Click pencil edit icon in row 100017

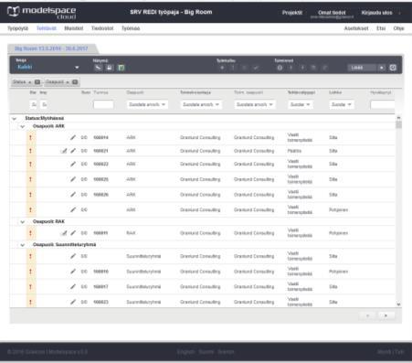pyautogui.click(x=73, y=286)
